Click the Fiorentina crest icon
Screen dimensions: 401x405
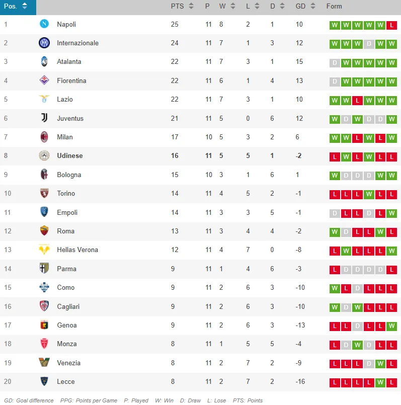44,80
